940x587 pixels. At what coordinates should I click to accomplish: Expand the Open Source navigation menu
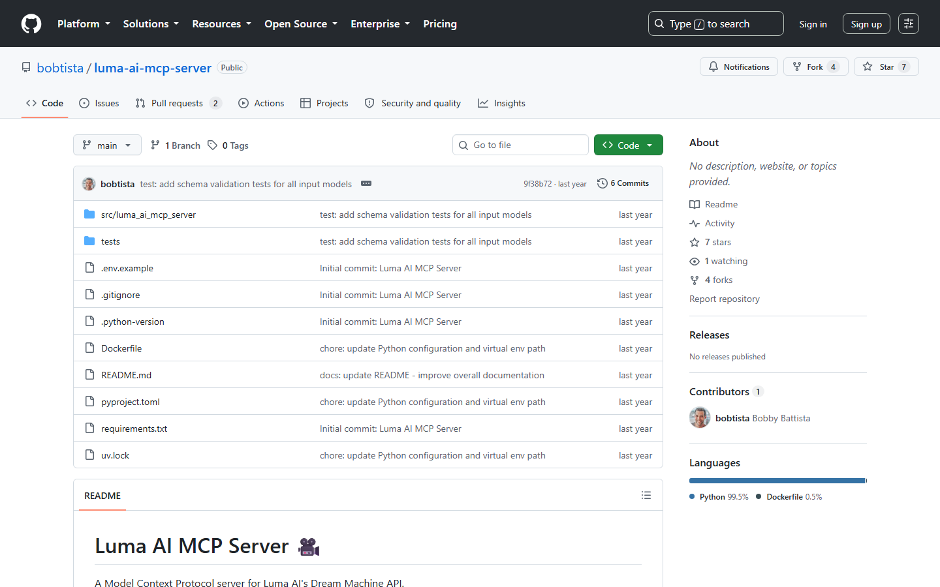[x=301, y=23]
